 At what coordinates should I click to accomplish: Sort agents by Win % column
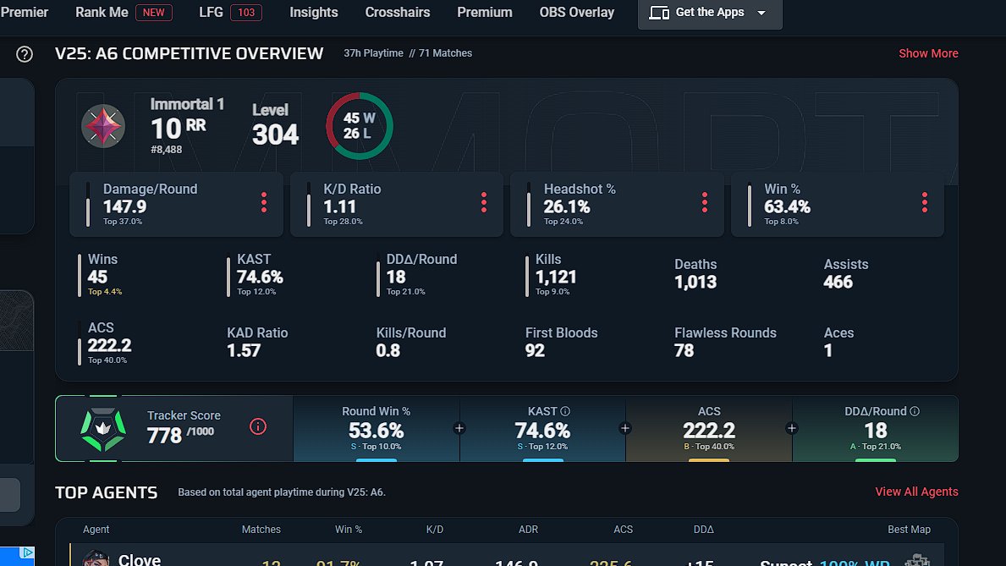[349, 530]
